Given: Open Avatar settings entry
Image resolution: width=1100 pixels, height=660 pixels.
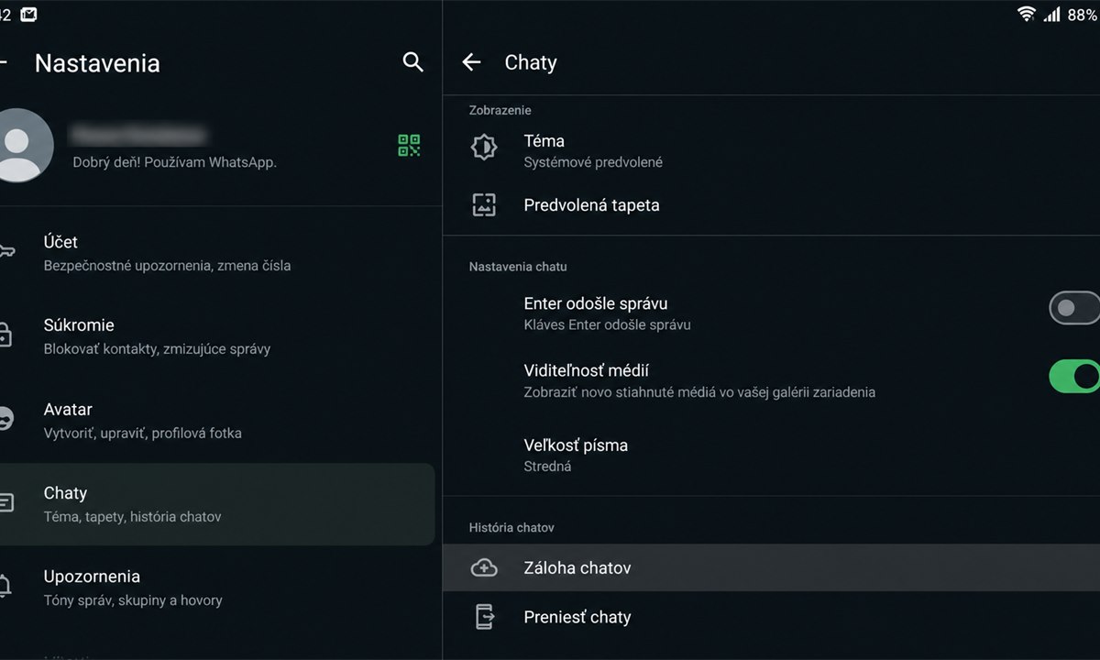Looking at the screenshot, I should tap(217, 421).
